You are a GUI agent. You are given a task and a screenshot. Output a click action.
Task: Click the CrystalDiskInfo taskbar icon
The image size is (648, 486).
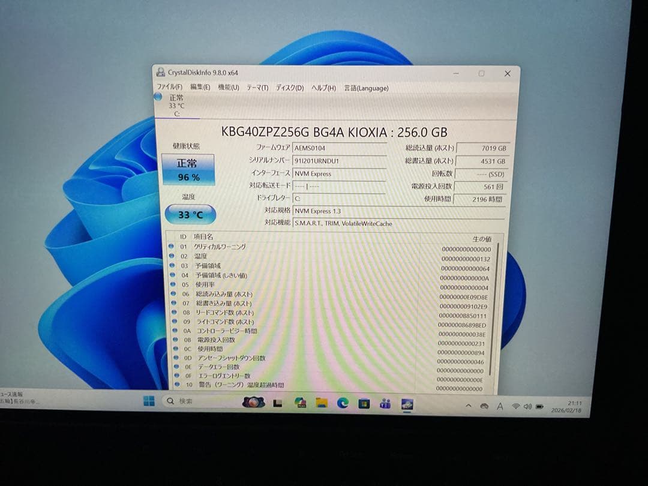pos(407,404)
